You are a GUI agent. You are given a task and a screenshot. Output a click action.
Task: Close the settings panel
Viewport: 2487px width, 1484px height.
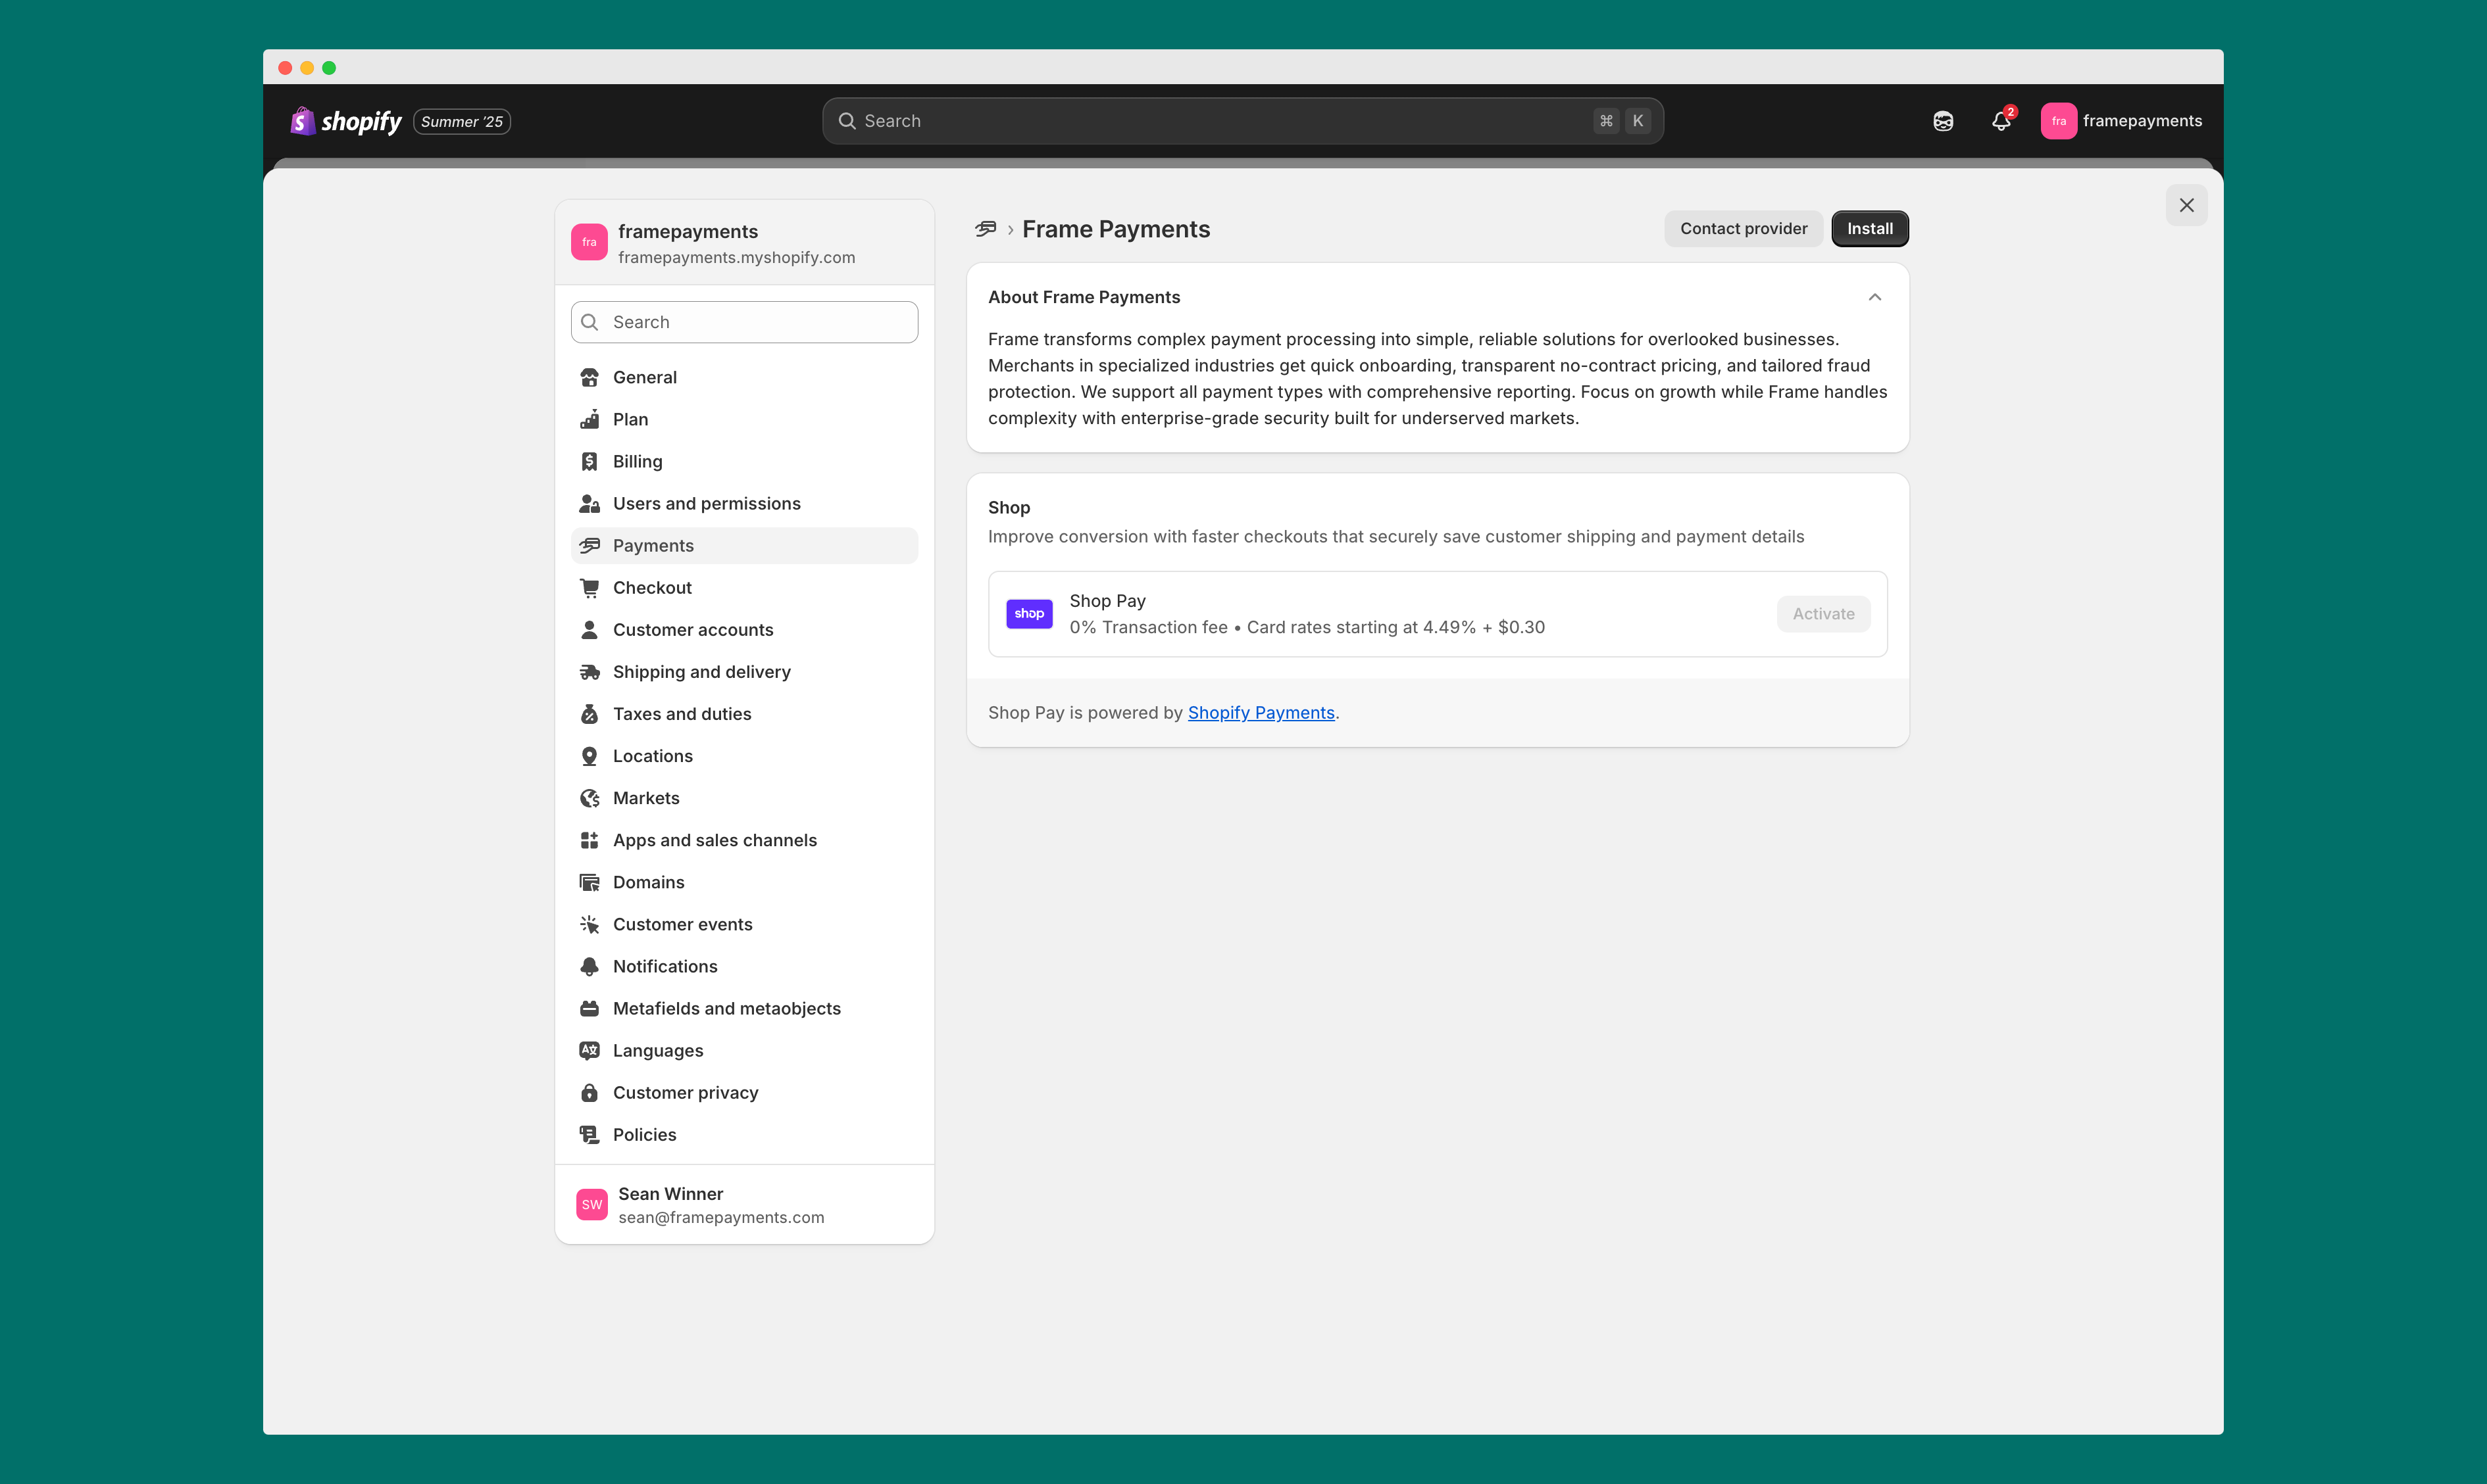2187,205
